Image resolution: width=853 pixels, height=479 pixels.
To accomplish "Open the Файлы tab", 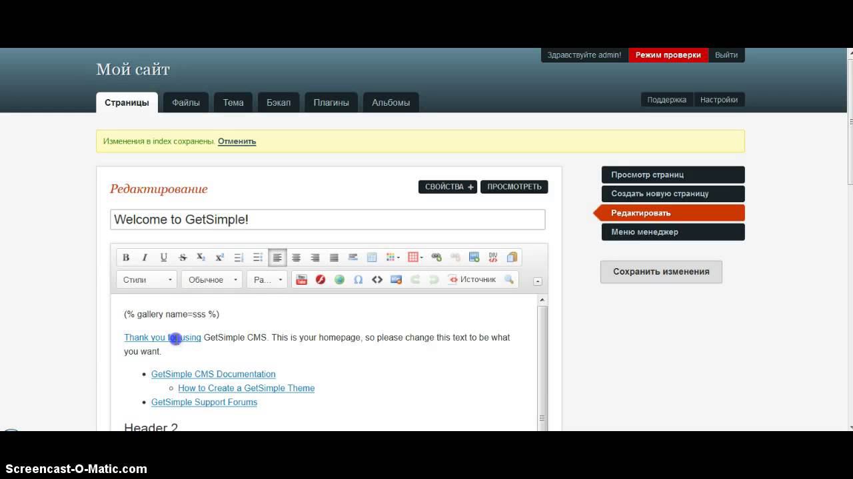I will point(186,102).
